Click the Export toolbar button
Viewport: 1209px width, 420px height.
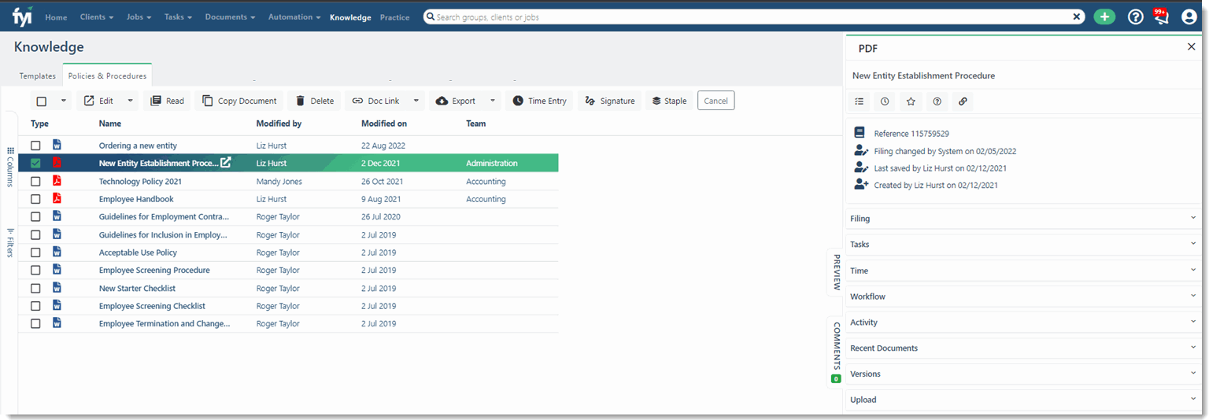[x=456, y=101]
